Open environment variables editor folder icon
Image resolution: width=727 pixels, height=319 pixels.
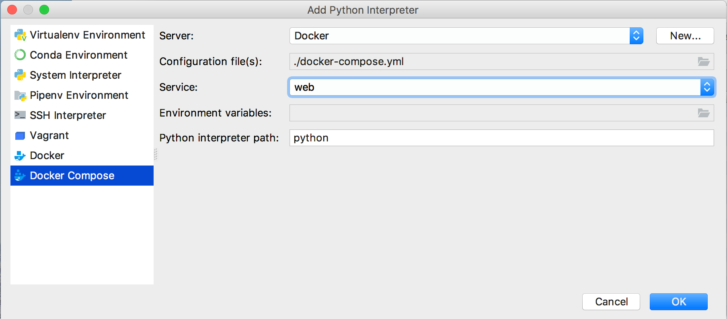(x=704, y=113)
